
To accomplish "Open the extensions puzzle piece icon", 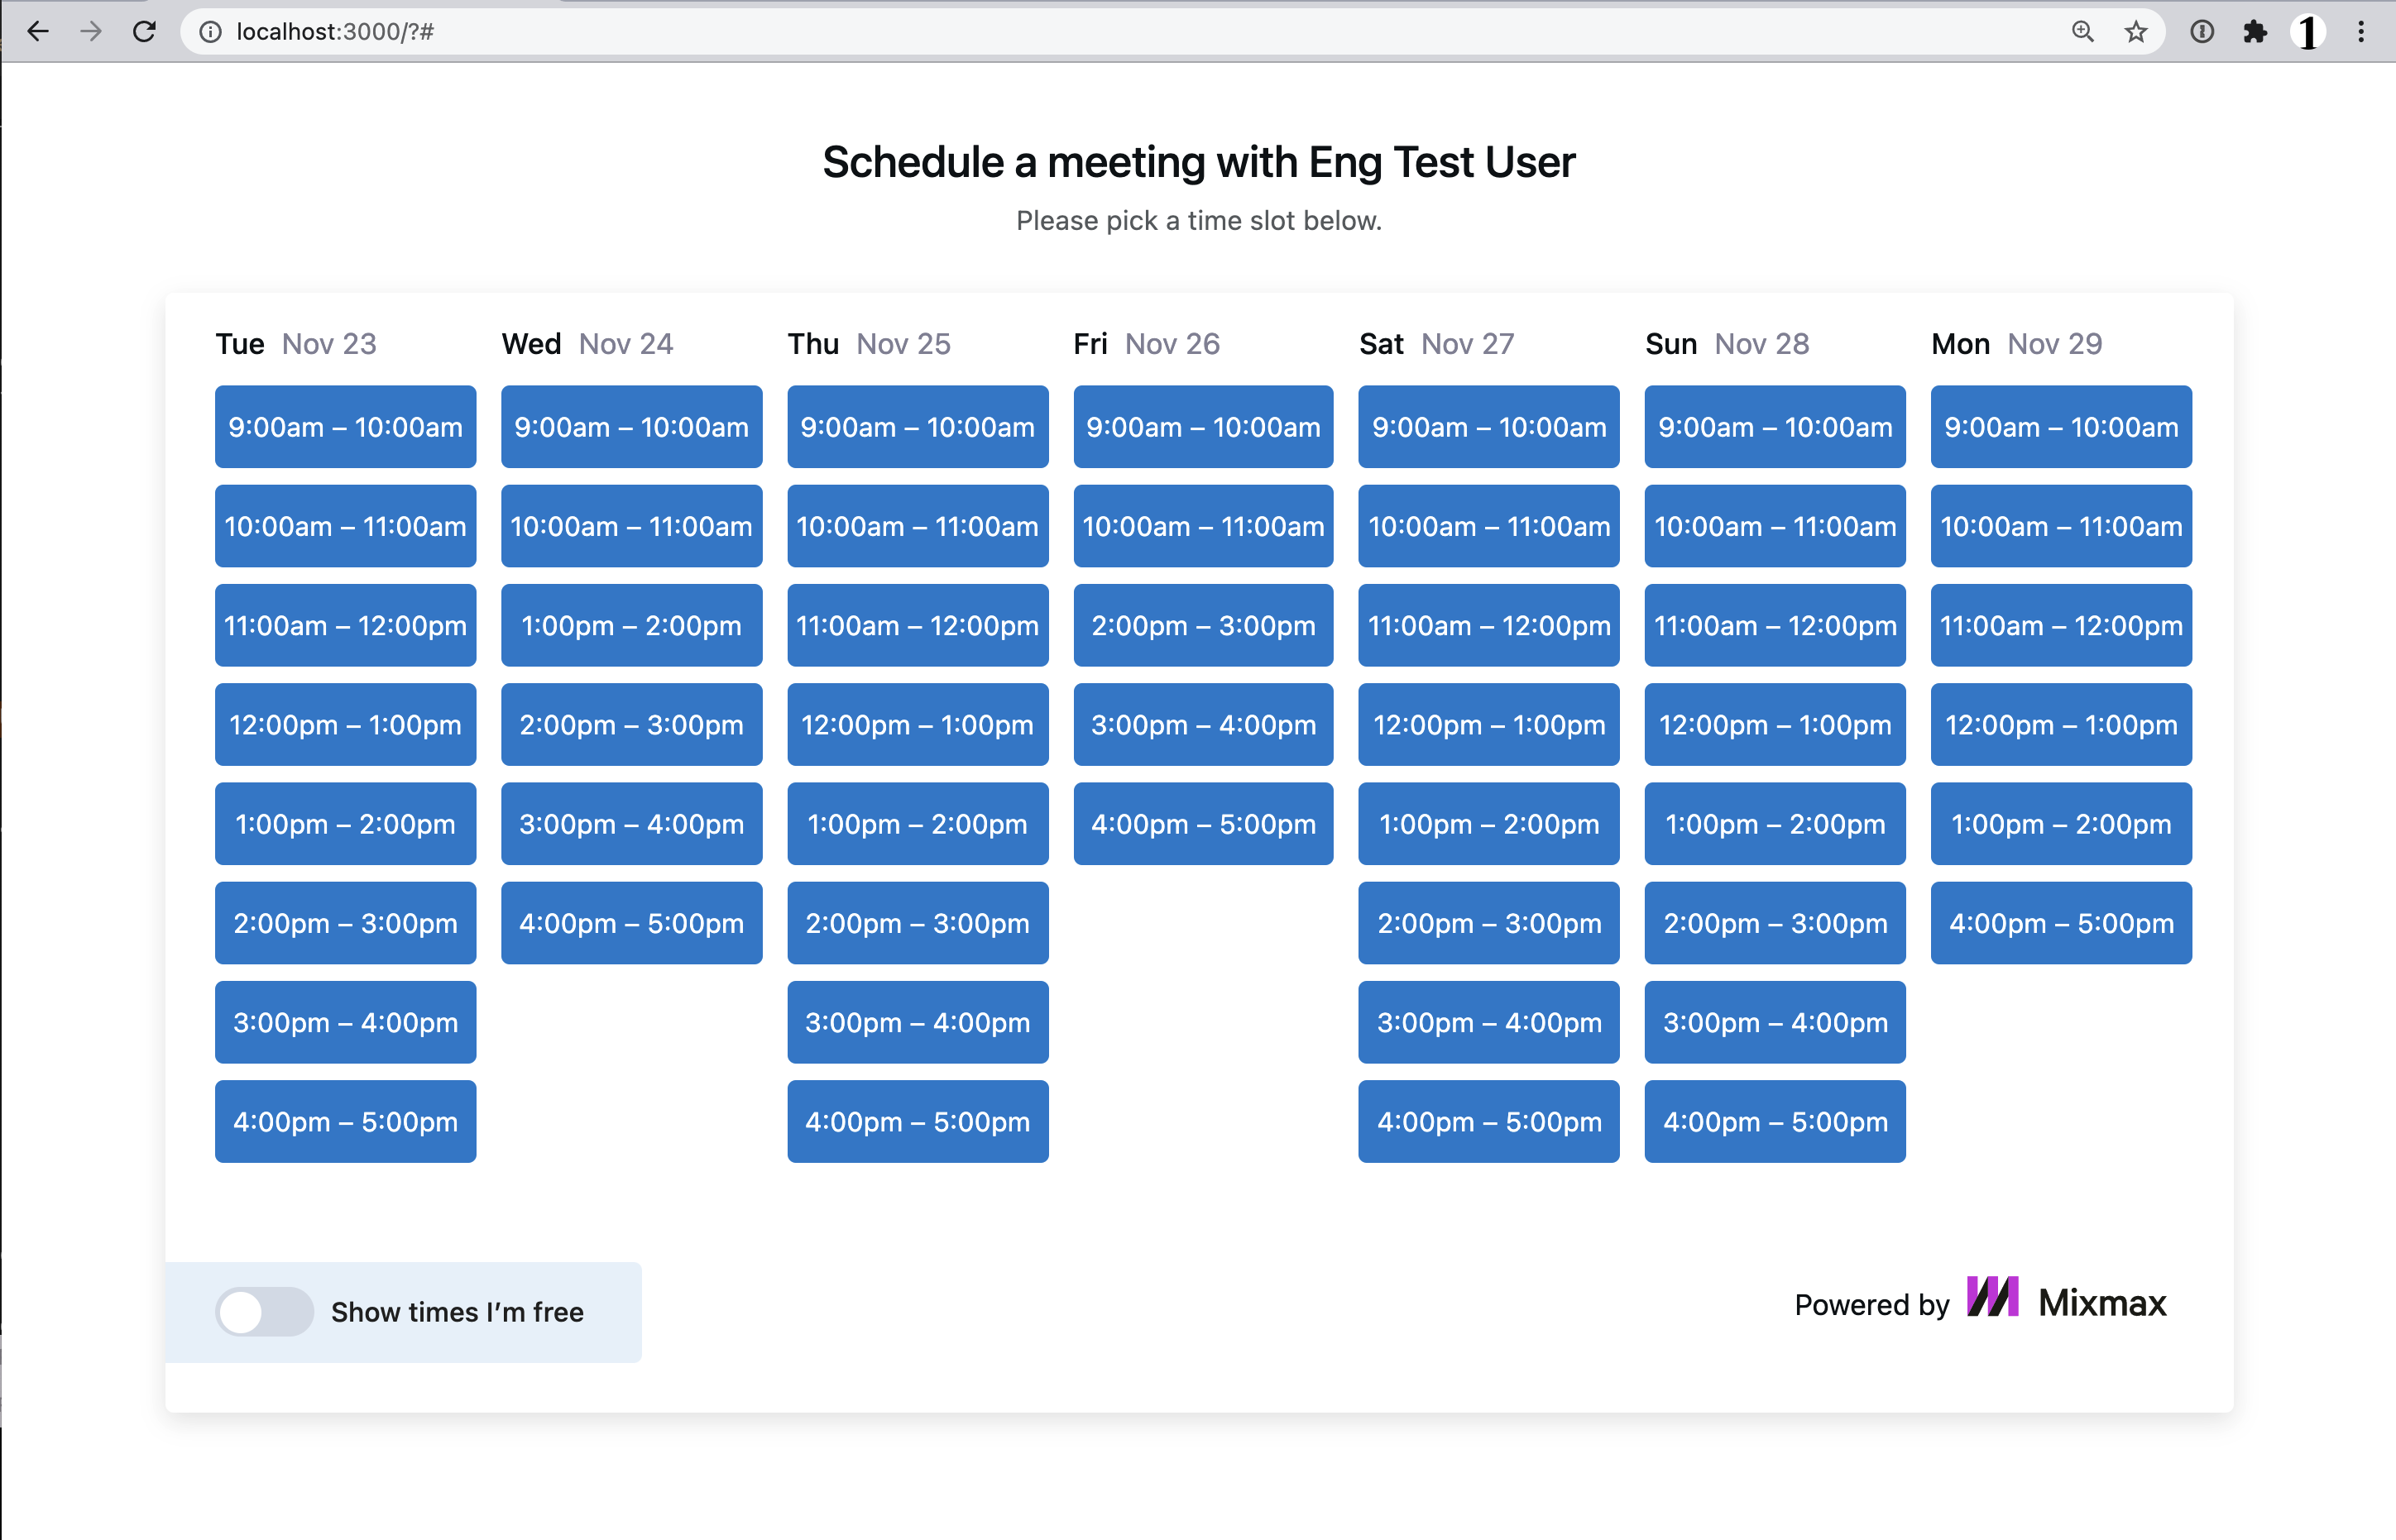I will point(2255,32).
